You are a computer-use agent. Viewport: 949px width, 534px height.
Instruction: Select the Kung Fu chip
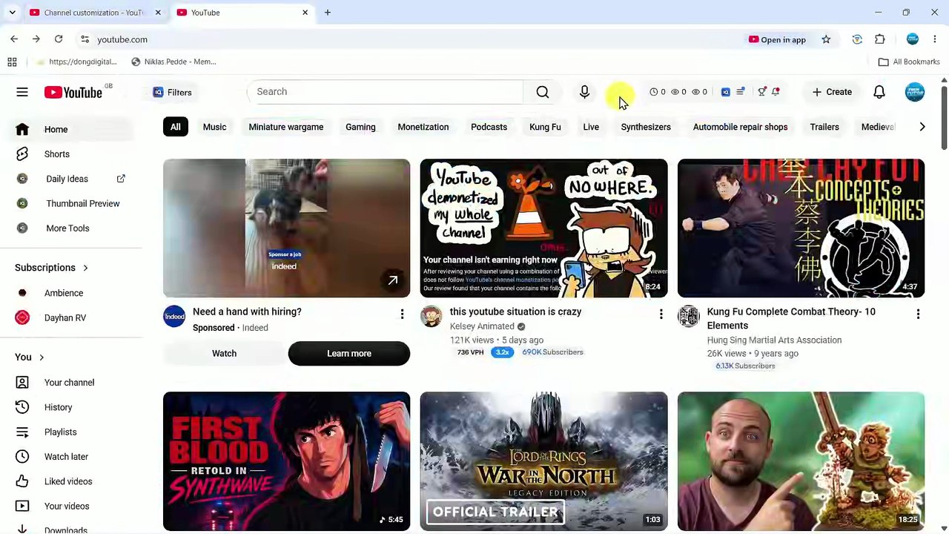pyautogui.click(x=545, y=127)
